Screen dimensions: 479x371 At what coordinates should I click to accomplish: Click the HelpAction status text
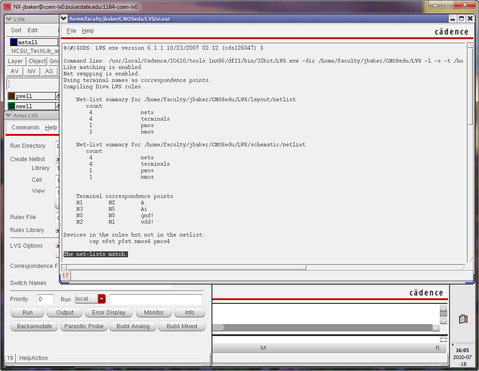pos(33,358)
